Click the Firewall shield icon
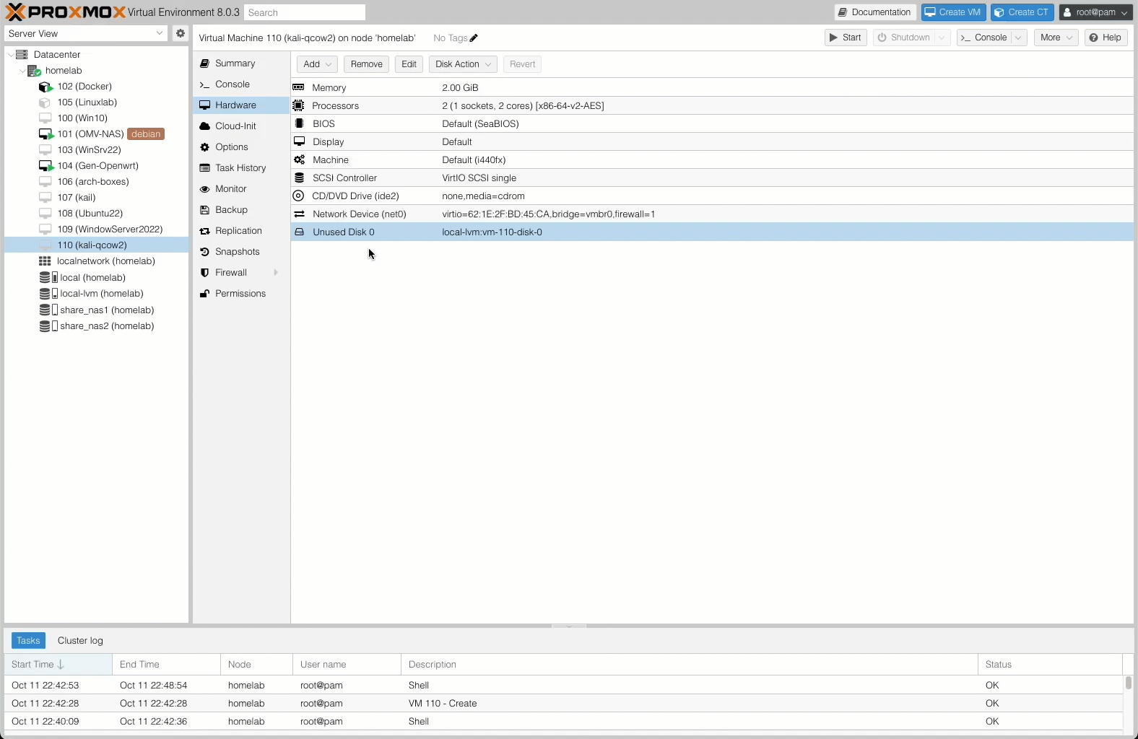The height and width of the screenshot is (739, 1138). click(x=204, y=273)
